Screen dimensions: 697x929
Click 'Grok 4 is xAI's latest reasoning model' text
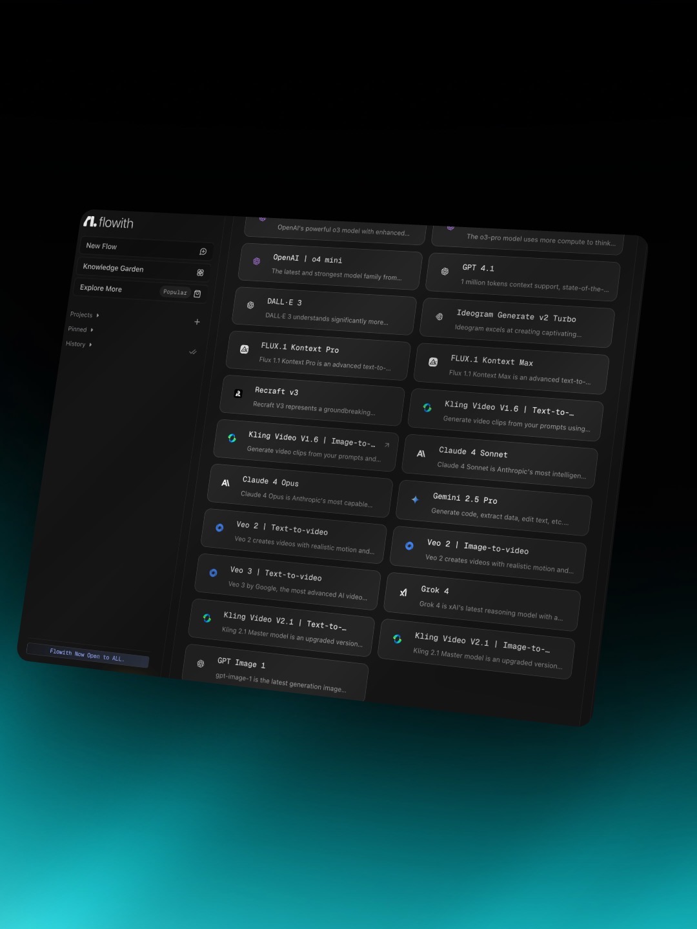click(x=490, y=611)
